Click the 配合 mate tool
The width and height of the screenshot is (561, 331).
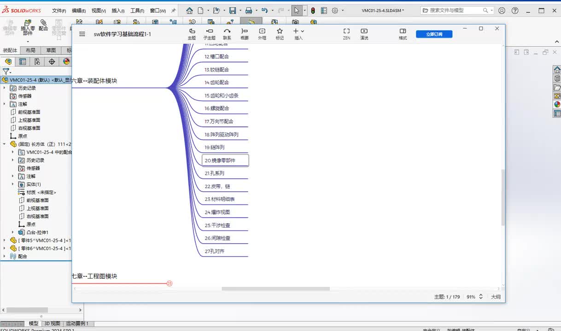click(x=43, y=25)
